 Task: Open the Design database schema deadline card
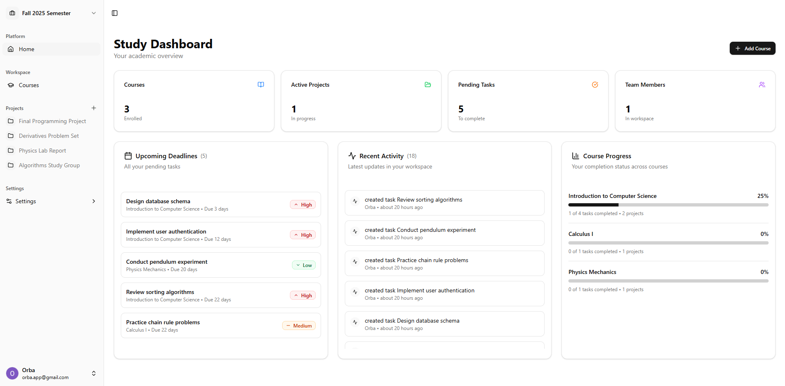221,204
